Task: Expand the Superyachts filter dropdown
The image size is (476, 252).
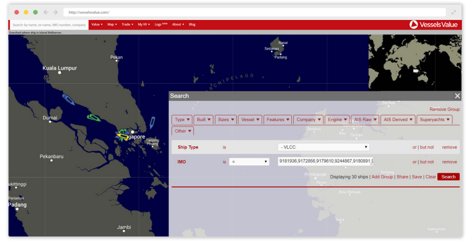Action: 434,120
